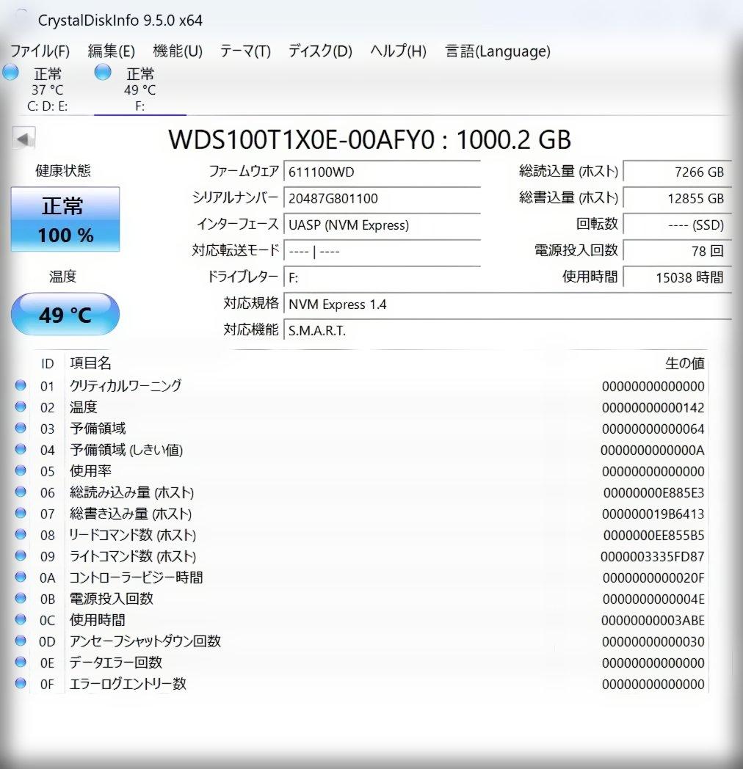The height and width of the screenshot is (769, 743).
Task: Click status orb of row 01 クリティカルワーニング
Action: 21,385
